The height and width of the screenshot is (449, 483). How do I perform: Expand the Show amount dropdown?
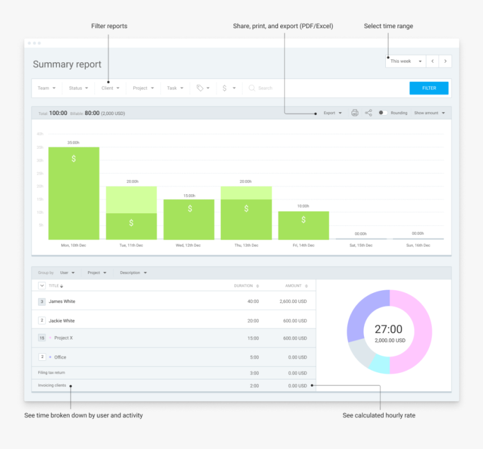click(430, 113)
